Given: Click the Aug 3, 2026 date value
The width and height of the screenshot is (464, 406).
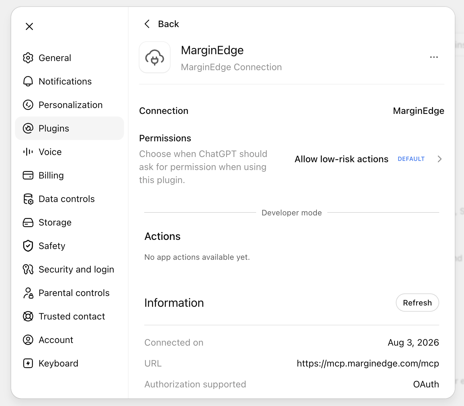Looking at the screenshot, I should 413,342.
